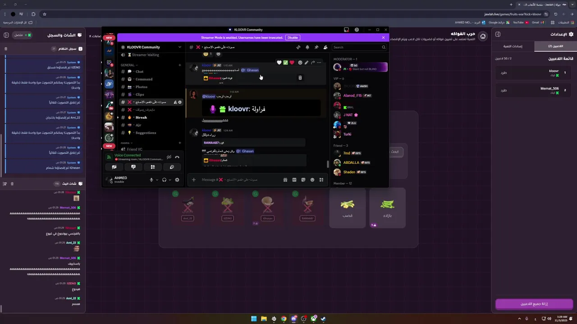577x324 pixels.
Task: Kick player Memat_506 (طرد)
Action: [x=504, y=90]
